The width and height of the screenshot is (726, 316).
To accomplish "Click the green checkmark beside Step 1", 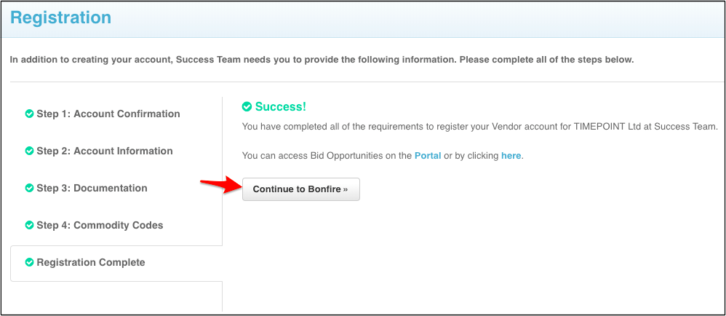I will pyautogui.click(x=30, y=114).
